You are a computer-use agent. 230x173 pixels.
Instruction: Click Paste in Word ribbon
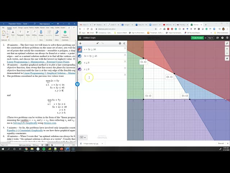pos(4,34)
